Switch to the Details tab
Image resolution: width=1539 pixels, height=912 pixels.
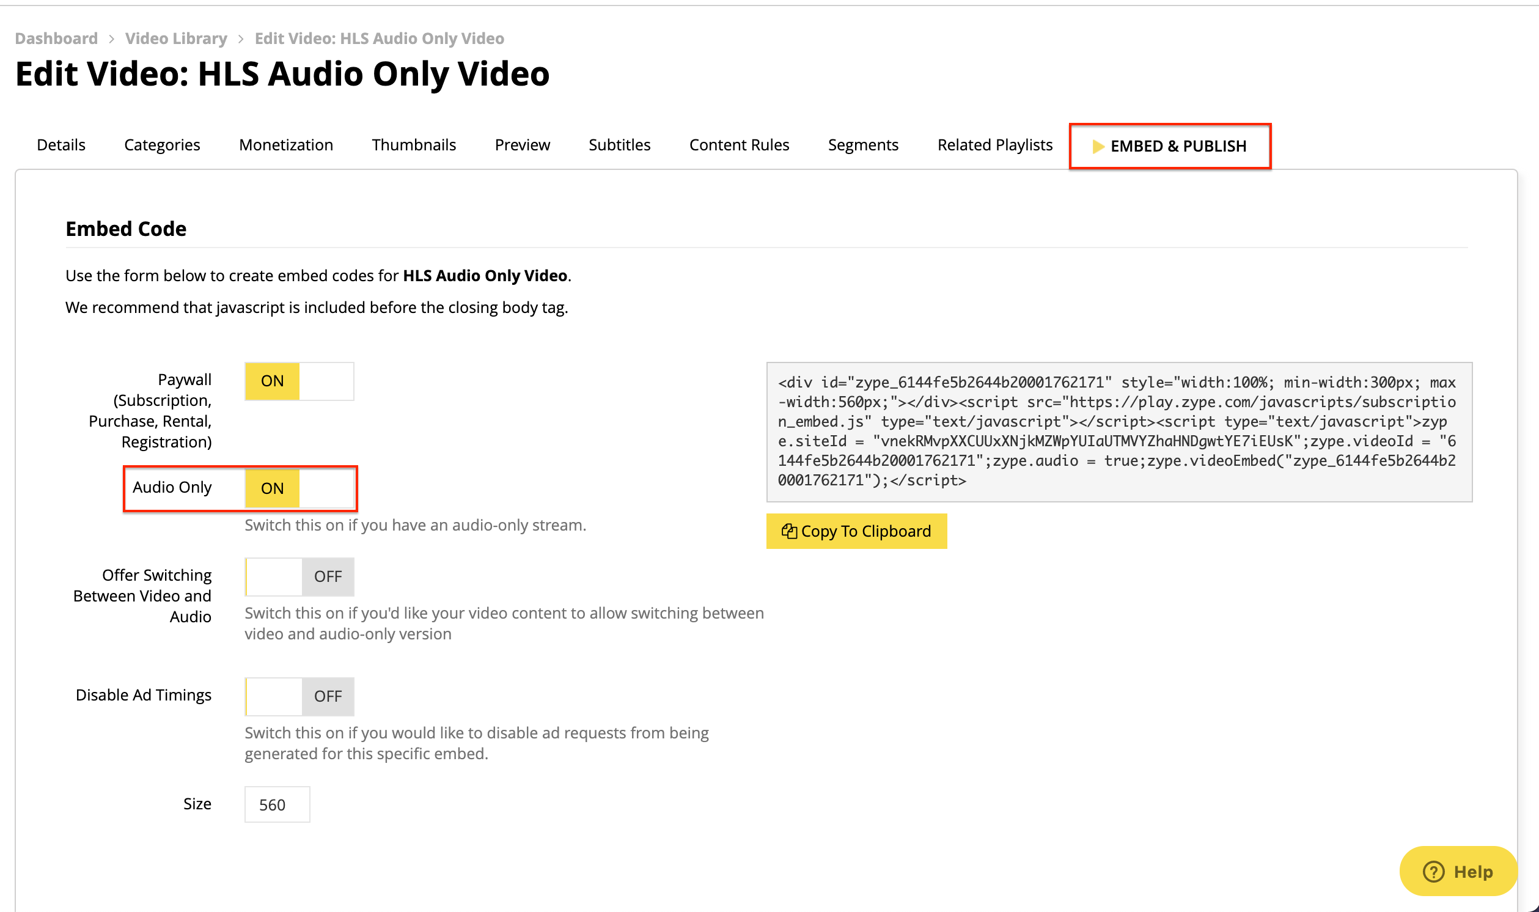tap(61, 145)
